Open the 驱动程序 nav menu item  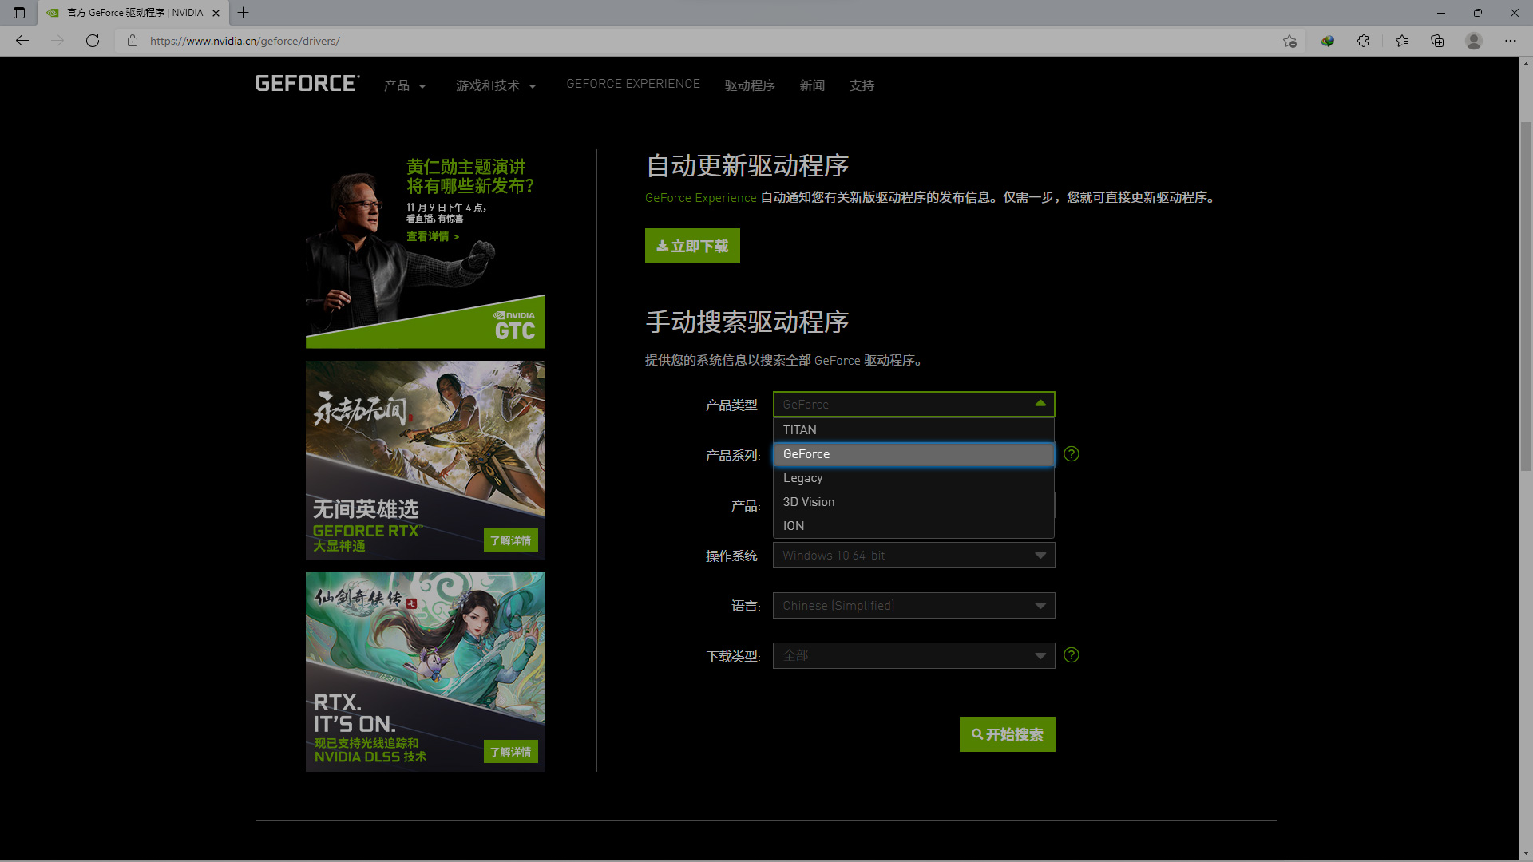pyautogui.click(x=749, y=85)
